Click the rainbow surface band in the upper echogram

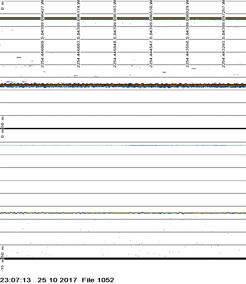coord(123,18)
